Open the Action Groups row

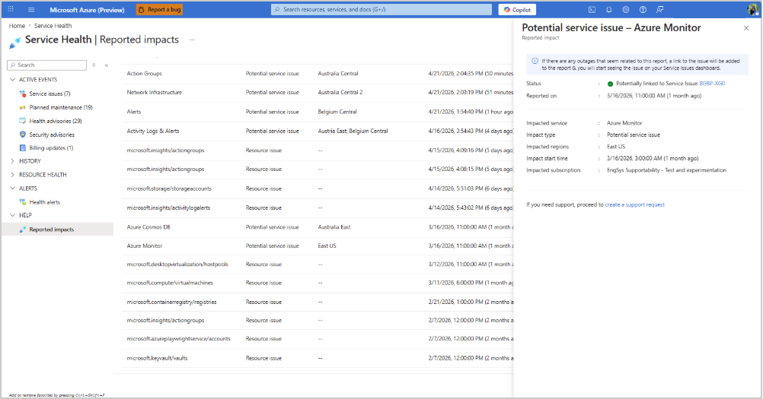pos(318,74)
